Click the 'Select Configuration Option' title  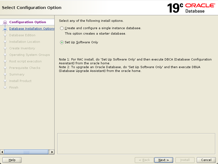pos(32,8)
